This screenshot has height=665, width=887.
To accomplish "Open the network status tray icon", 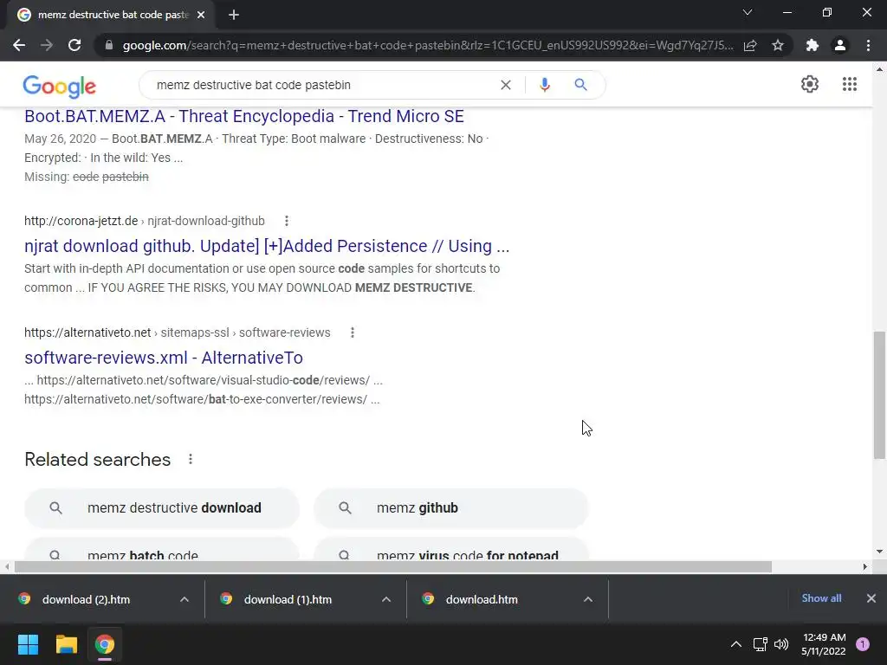I will [x=760, y=644].
